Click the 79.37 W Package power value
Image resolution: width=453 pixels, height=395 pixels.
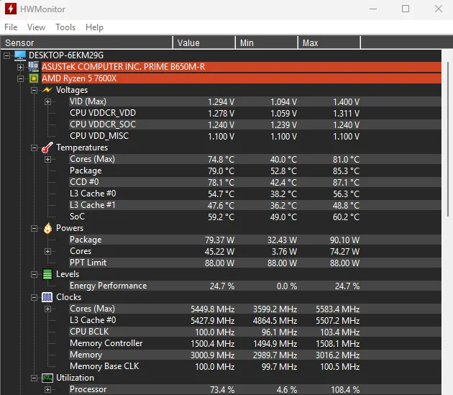tap(219, 240)
